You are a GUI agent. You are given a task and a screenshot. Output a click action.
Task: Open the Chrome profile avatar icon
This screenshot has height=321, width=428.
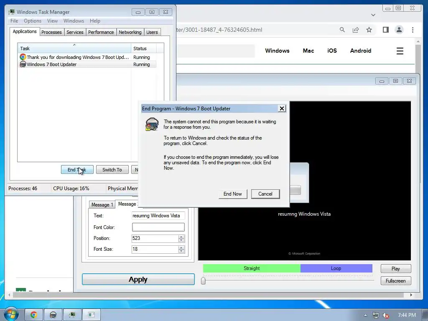pyautogui.click(x=399, y=30)
